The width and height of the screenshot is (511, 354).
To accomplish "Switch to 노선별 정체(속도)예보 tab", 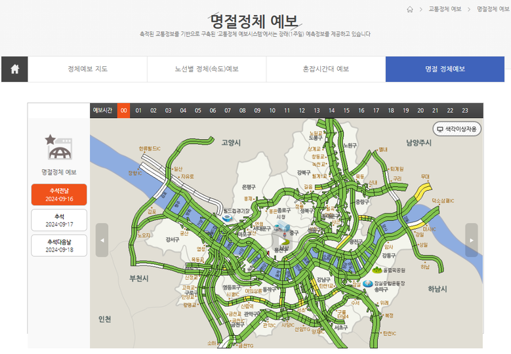I will [207, 69].
